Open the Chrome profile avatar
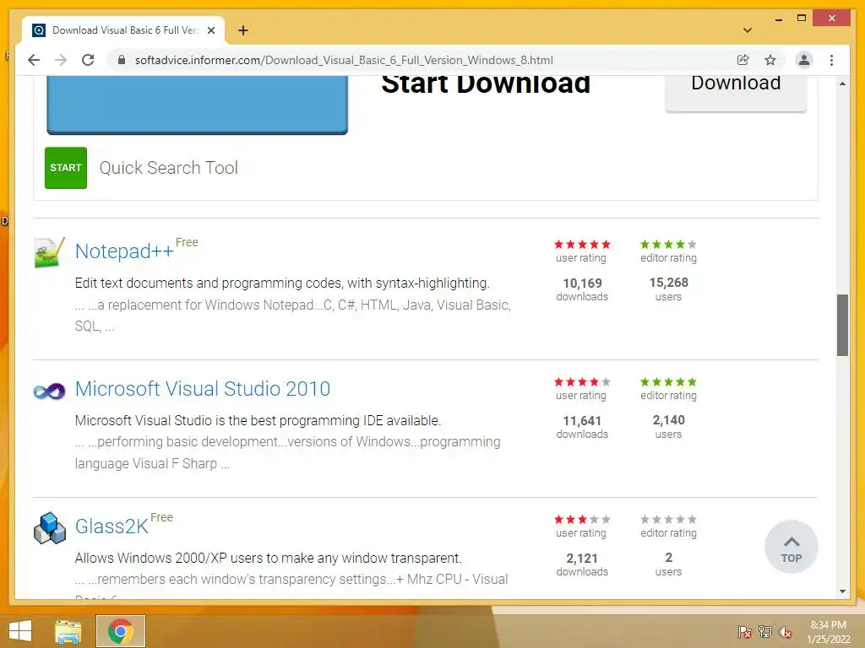Image resolution: width=865 pixels, height=648 pixels. click(804, 60)
